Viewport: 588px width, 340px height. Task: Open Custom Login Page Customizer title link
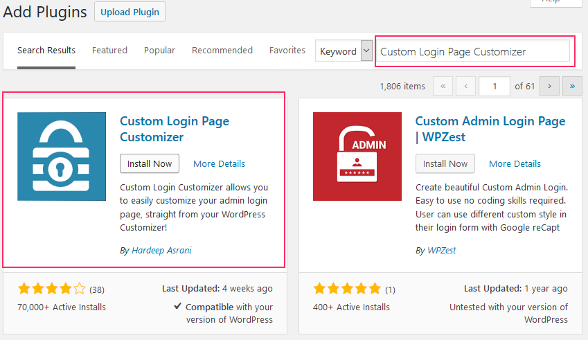[175, 129]
